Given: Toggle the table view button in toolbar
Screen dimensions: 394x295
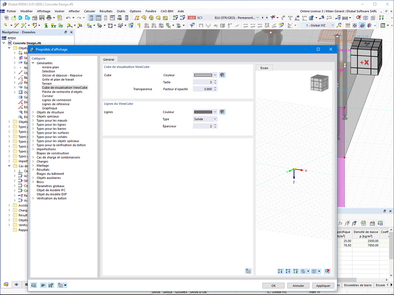Looking at the screenshot, I should coord(98,18).
